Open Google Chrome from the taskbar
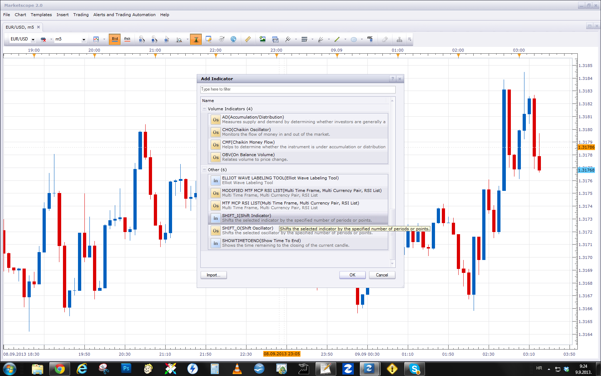This screenshot has width=601, height=376. [60, 369]
